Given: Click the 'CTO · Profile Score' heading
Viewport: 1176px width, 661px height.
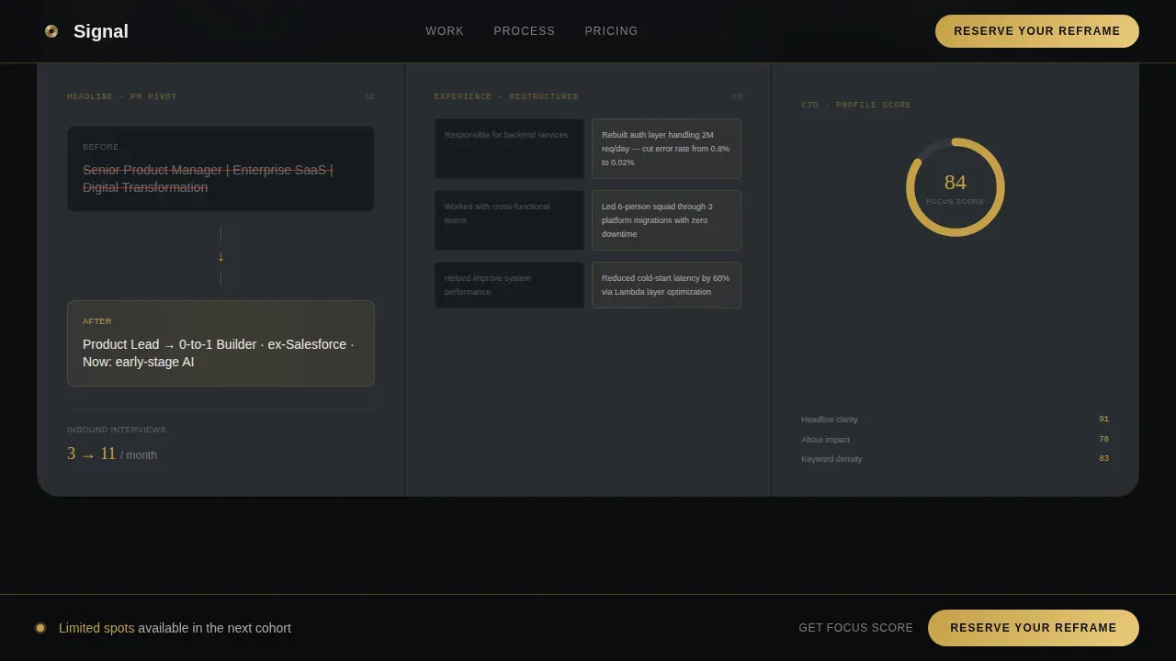Looking at the screenshot, I should (x=856, y=105).
